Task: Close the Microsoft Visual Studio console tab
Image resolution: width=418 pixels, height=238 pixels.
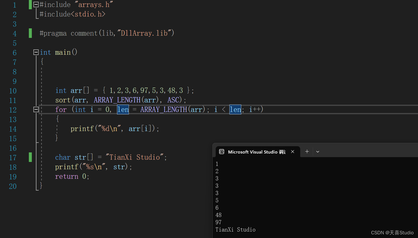Action: tap(293, 152)
